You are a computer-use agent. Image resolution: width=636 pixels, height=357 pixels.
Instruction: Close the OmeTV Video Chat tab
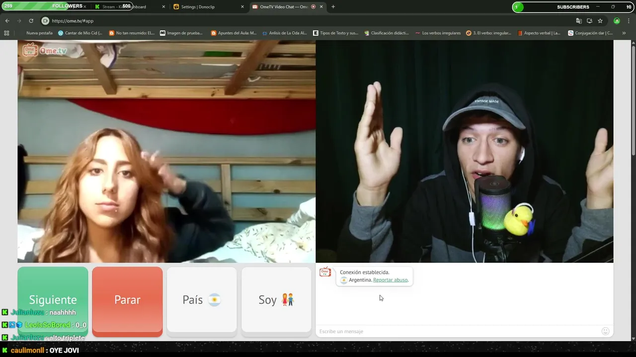point(321,7)
